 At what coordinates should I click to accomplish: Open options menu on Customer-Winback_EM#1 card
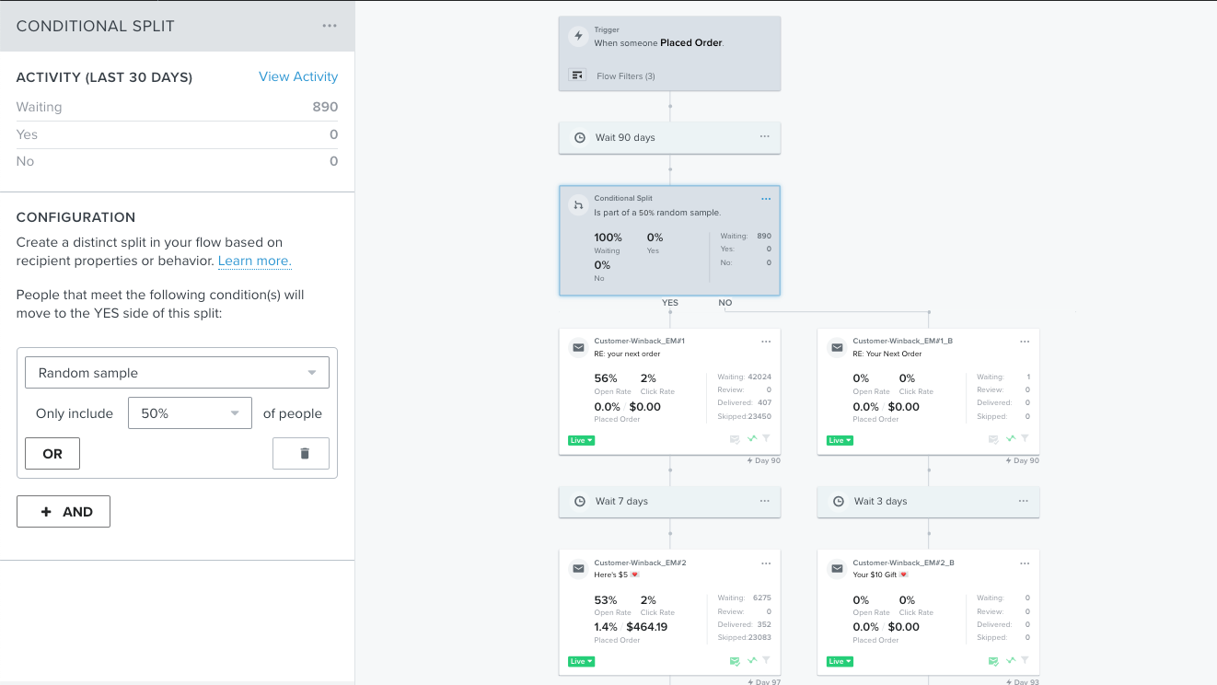pos(766,342)
